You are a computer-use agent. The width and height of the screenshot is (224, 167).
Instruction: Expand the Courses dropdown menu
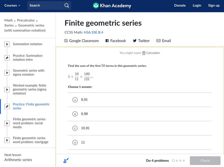[12, 6]
